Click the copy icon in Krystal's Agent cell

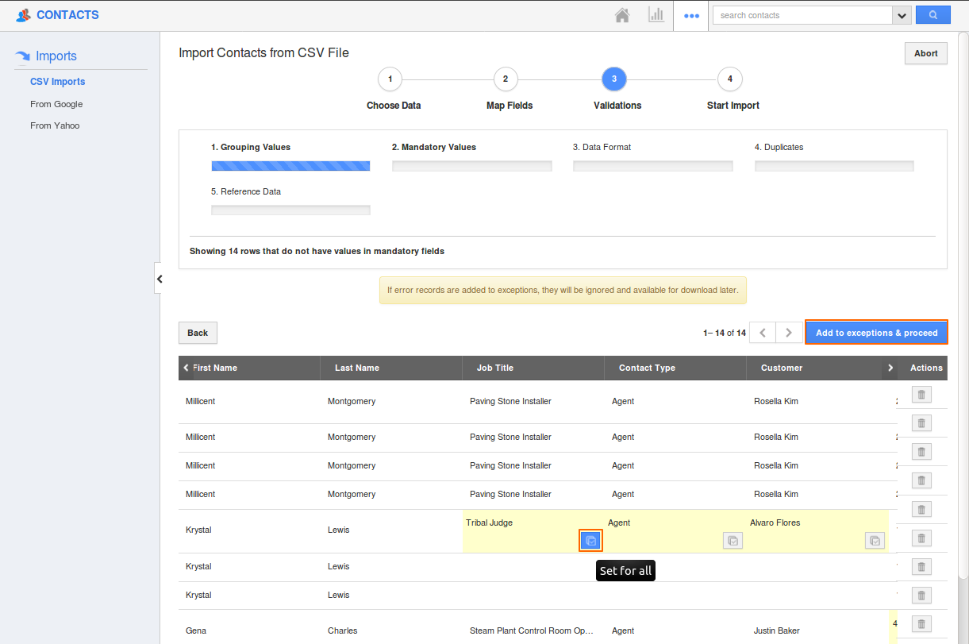pyautogui.click(x=733, y=541)
